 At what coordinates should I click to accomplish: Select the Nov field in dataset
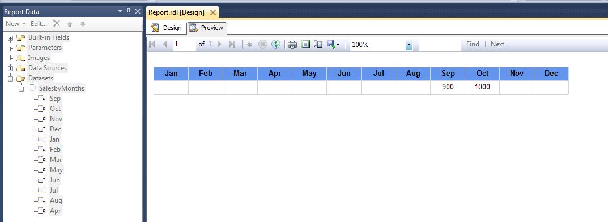[x=56, y=118]
